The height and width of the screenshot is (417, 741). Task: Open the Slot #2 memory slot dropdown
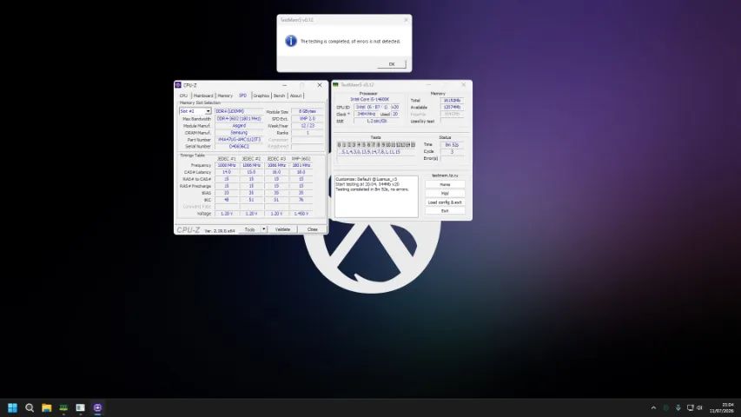[x=195, y=111]
